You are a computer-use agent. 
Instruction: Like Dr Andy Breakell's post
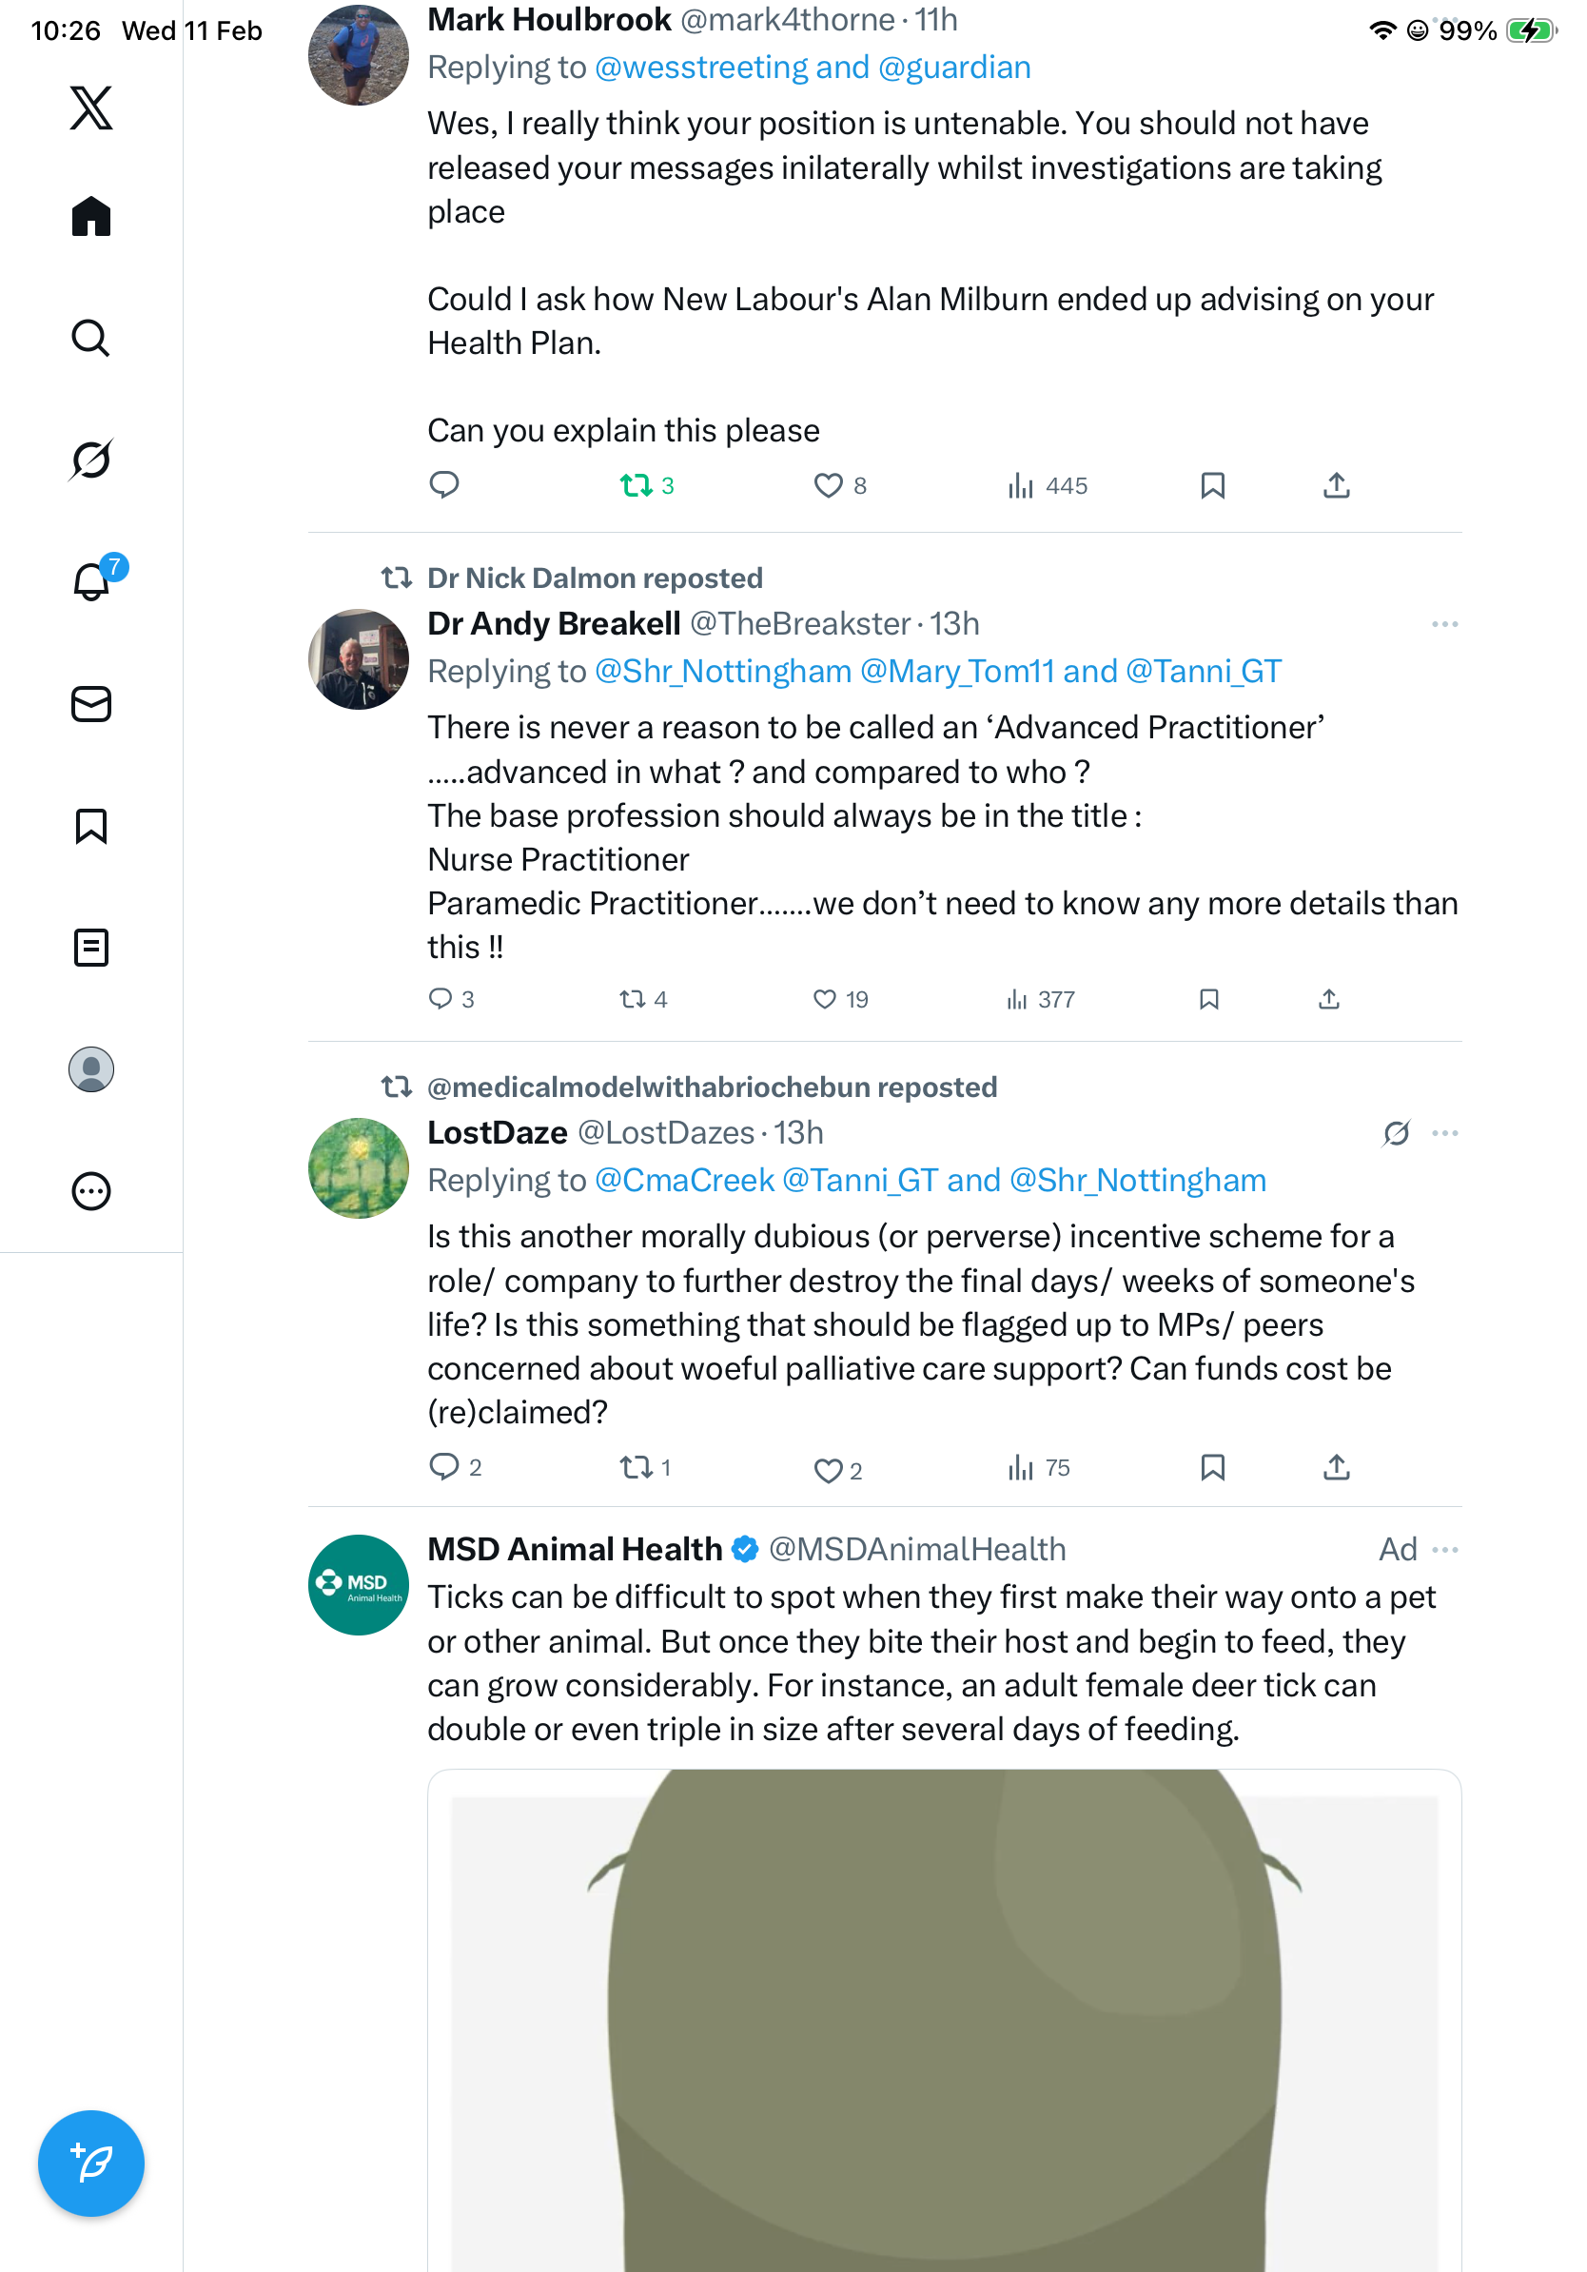pyautogui.click(x=824, y=999)
